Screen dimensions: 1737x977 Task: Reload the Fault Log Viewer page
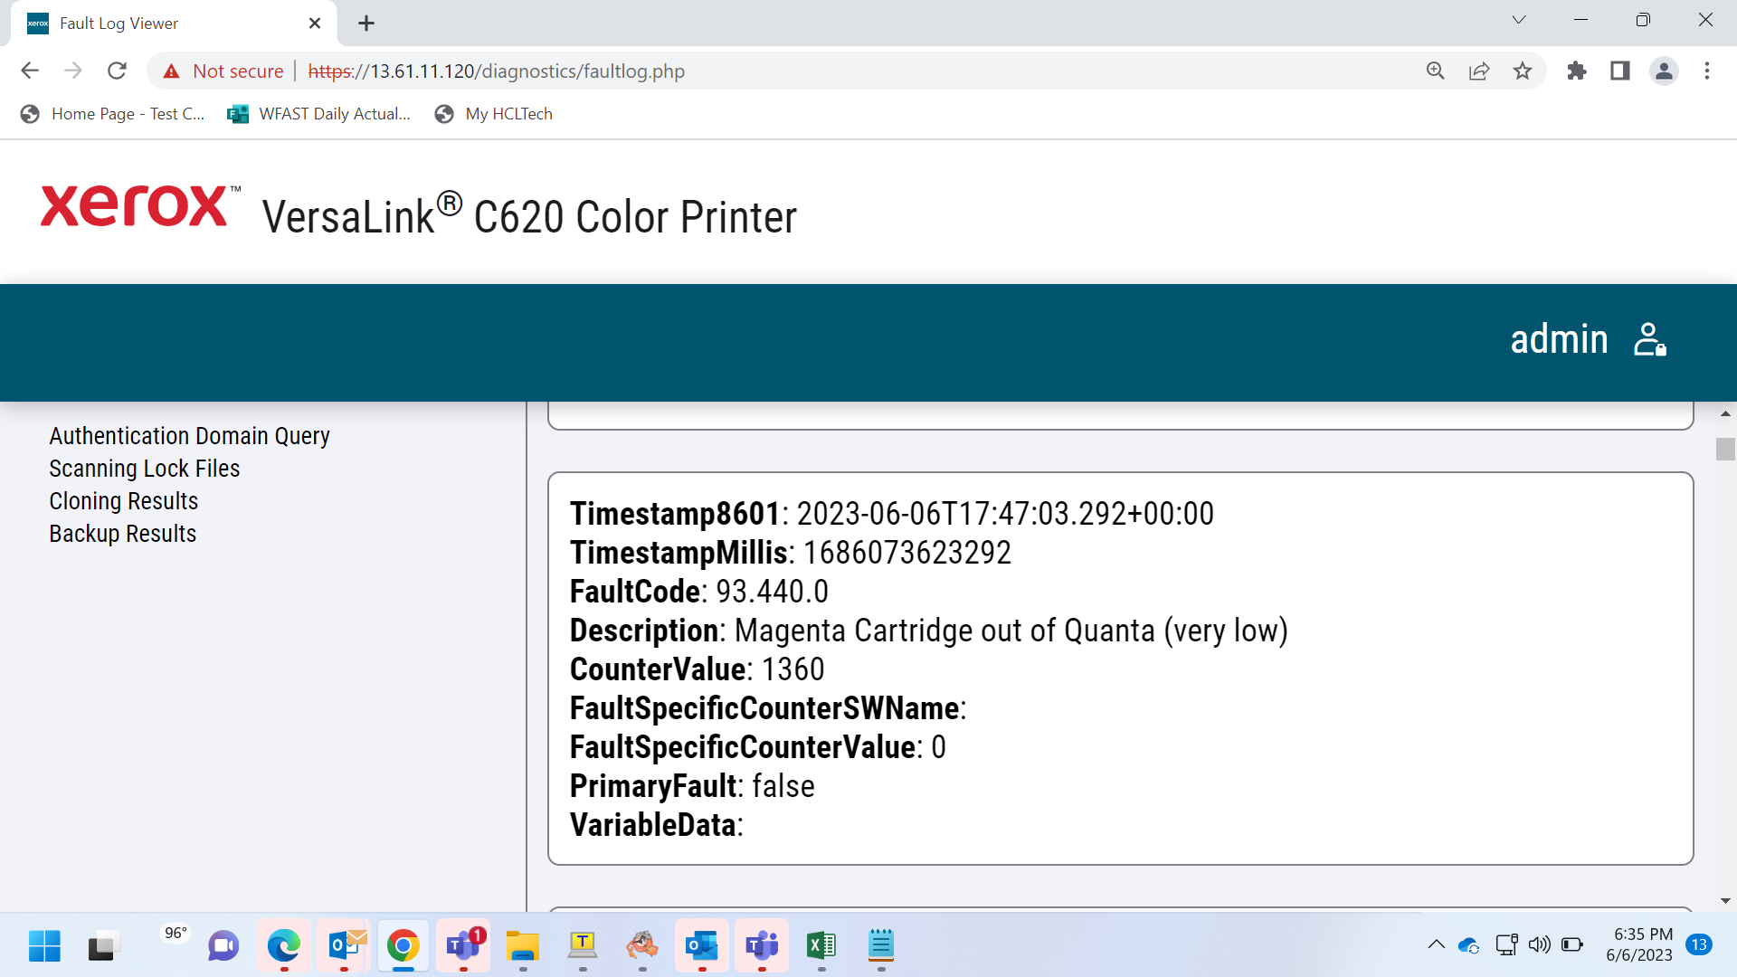point(117,71)
